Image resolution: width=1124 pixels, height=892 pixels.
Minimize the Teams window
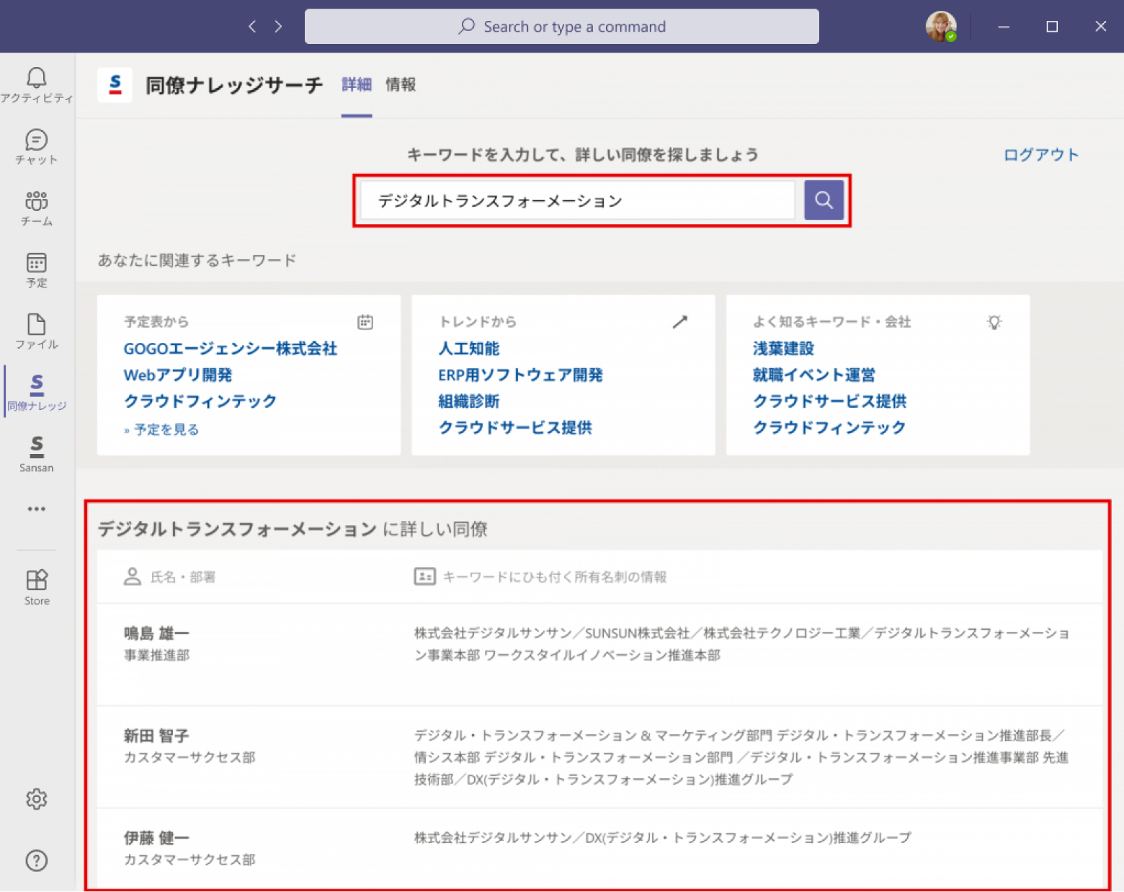click(x=1003, y=27)
